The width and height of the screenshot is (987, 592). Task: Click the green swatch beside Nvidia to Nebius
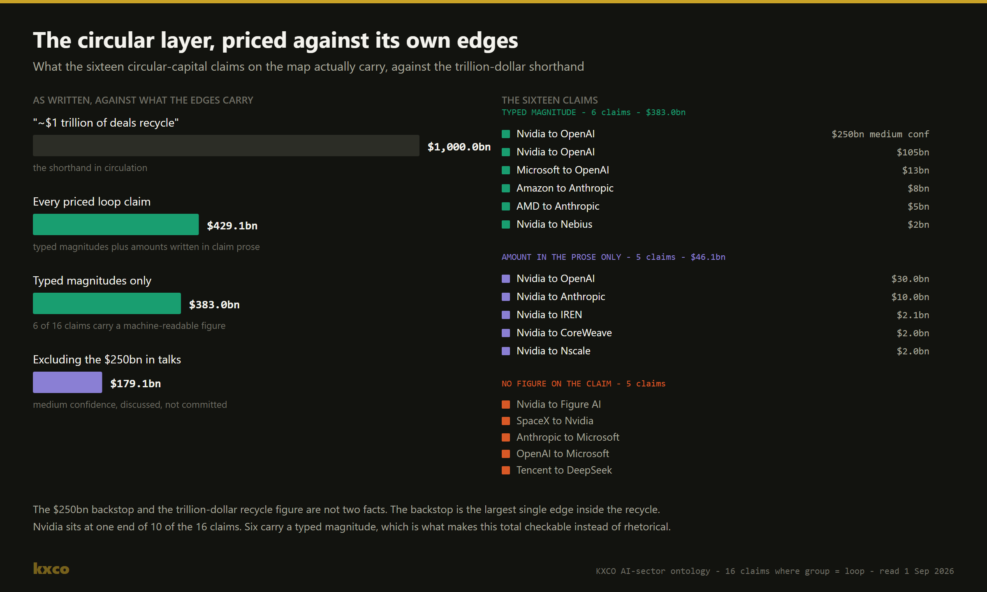(x=506, y=224)
